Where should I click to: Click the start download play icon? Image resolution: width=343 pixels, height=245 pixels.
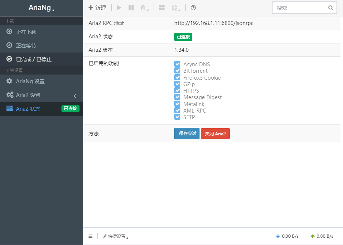(119, 8)
